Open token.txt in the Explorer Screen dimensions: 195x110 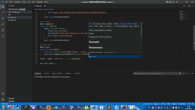(13, 20)
